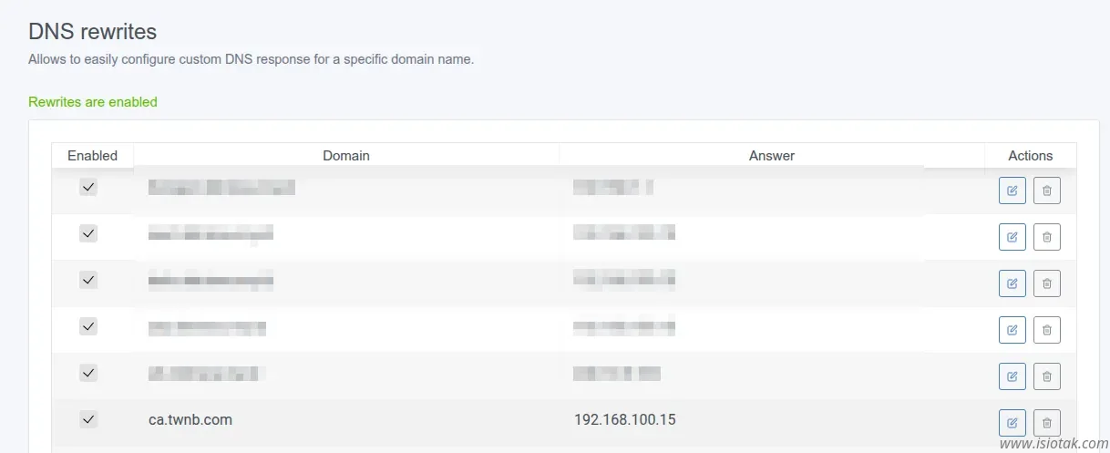
Task: Delete the ca.twnb.com rewrite entry
Action: 1047,423
